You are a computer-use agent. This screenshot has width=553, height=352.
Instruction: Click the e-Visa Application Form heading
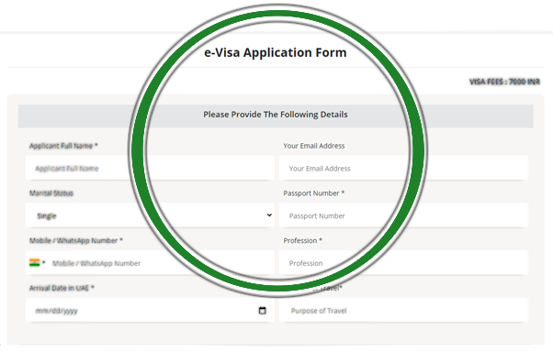pos(276,52)
